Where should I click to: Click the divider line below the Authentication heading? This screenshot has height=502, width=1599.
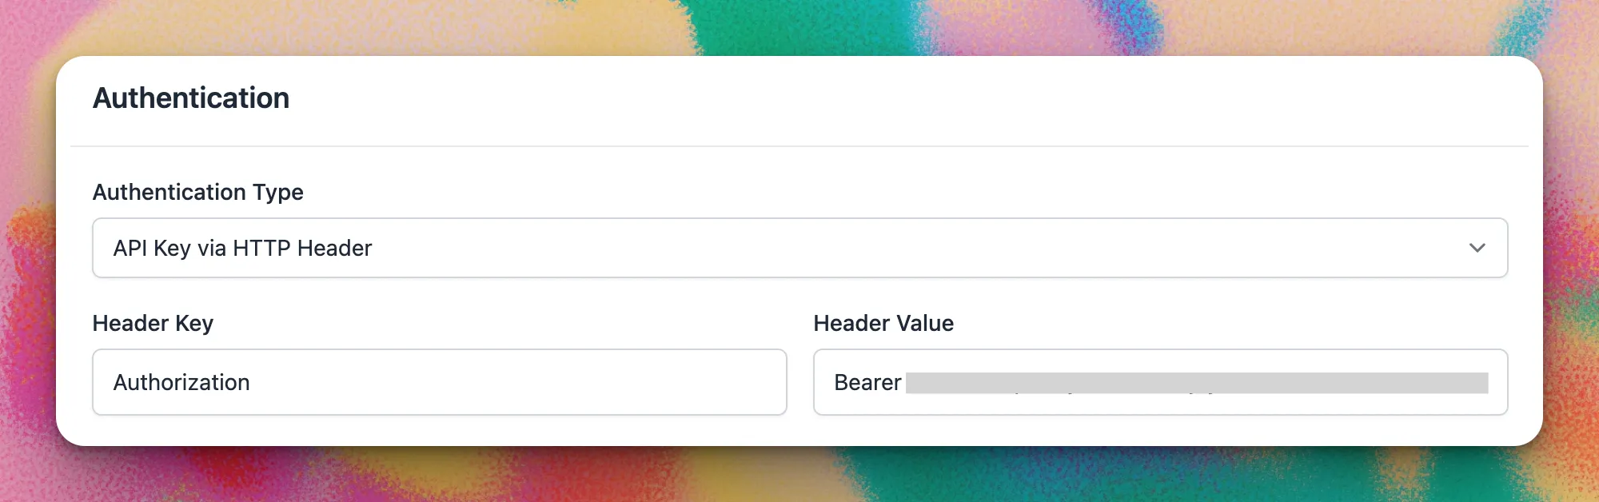coord(799,146)
